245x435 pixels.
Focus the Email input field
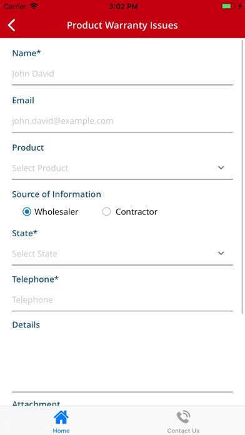click(122, 121)
